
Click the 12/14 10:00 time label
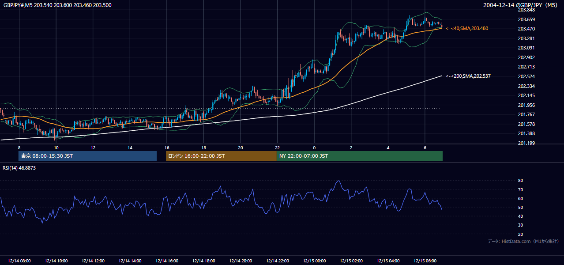click(x=56, y=261)
